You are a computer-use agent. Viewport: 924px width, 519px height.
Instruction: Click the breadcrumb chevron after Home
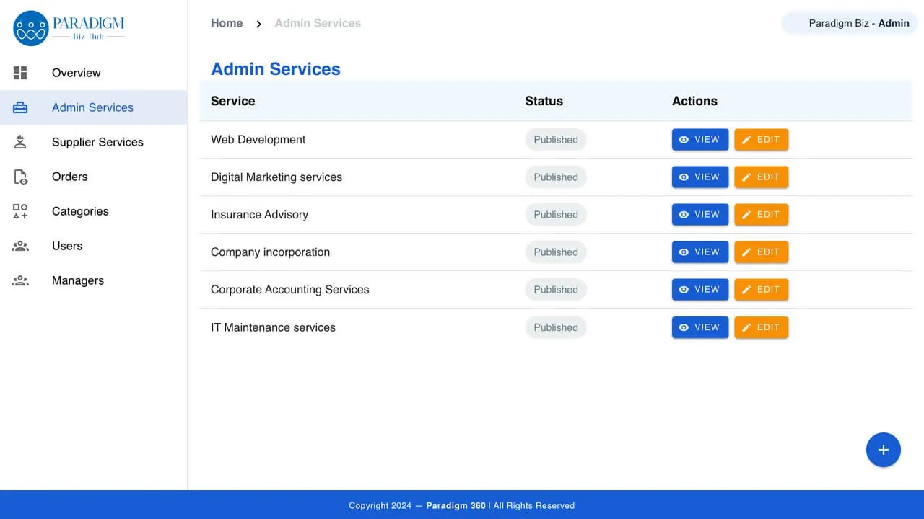pyautogui.click(x=258, y=23)
